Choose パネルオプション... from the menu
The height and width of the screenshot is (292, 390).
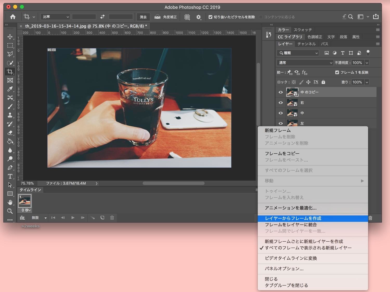point(313,269)
